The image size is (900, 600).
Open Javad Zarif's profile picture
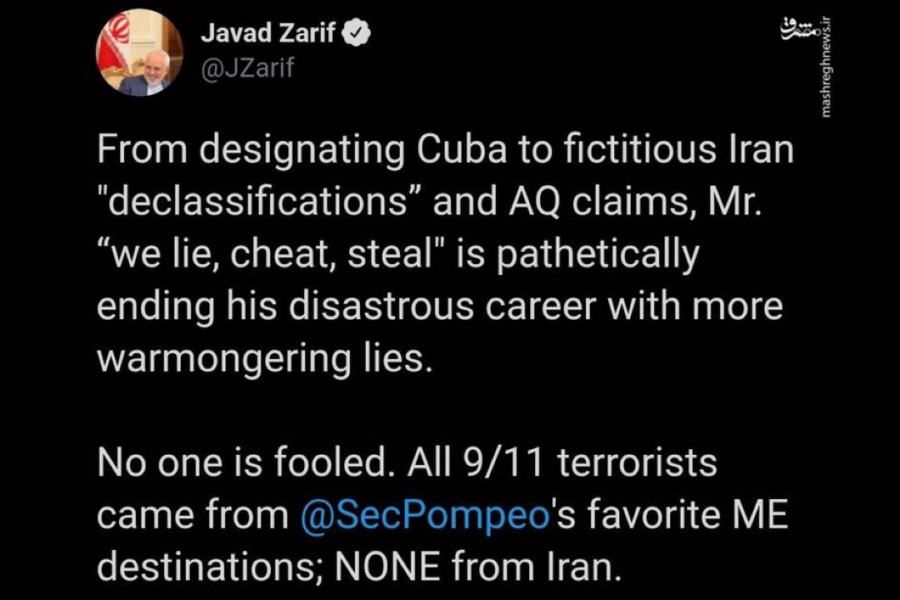point(139,52)
